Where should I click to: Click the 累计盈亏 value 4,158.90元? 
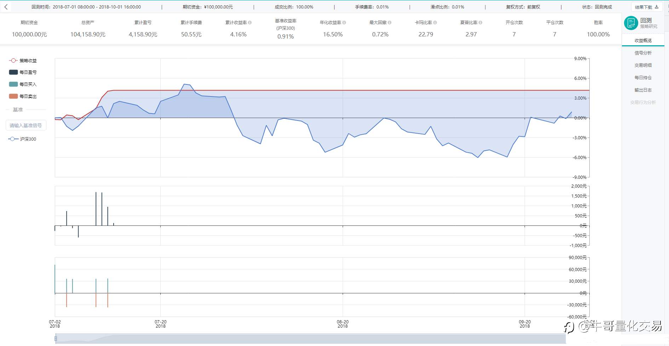[x=143, y=34]
